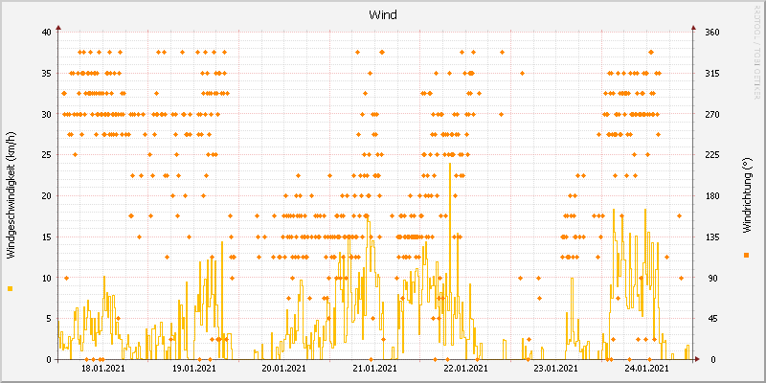
Task: Click the 22.01.2021 date label
Action: coord(465,369)
